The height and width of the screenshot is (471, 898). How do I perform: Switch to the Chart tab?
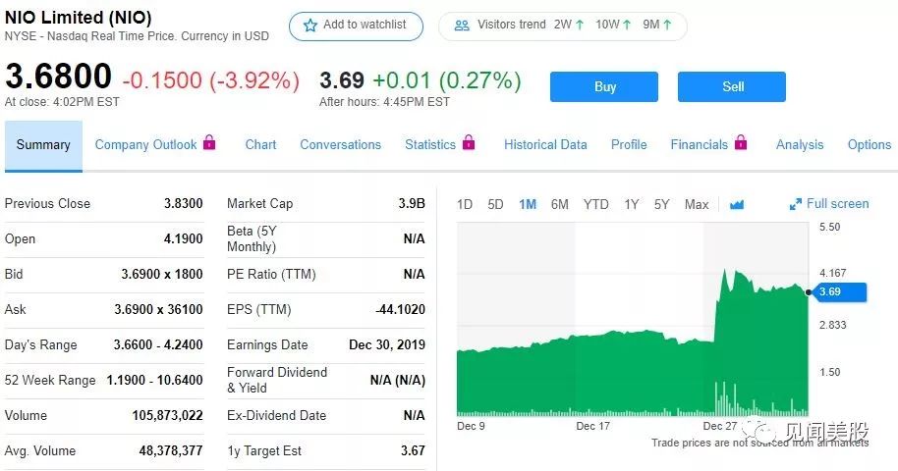click(260, 145)
